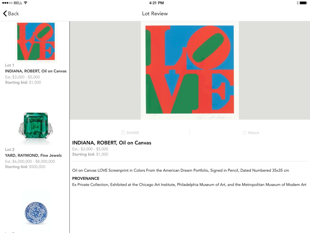Tap the battery indicator icon

(303, 3)
